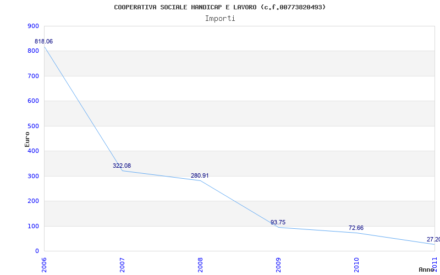Click the 400 value on Euro axis
This screenshot has height=275, width=440.
click(33, 151)
